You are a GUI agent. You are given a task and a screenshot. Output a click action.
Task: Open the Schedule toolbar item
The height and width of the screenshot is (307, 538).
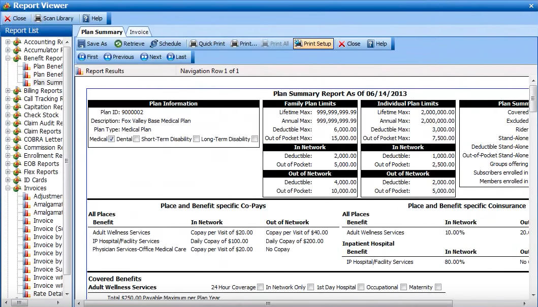pos(166,44)
